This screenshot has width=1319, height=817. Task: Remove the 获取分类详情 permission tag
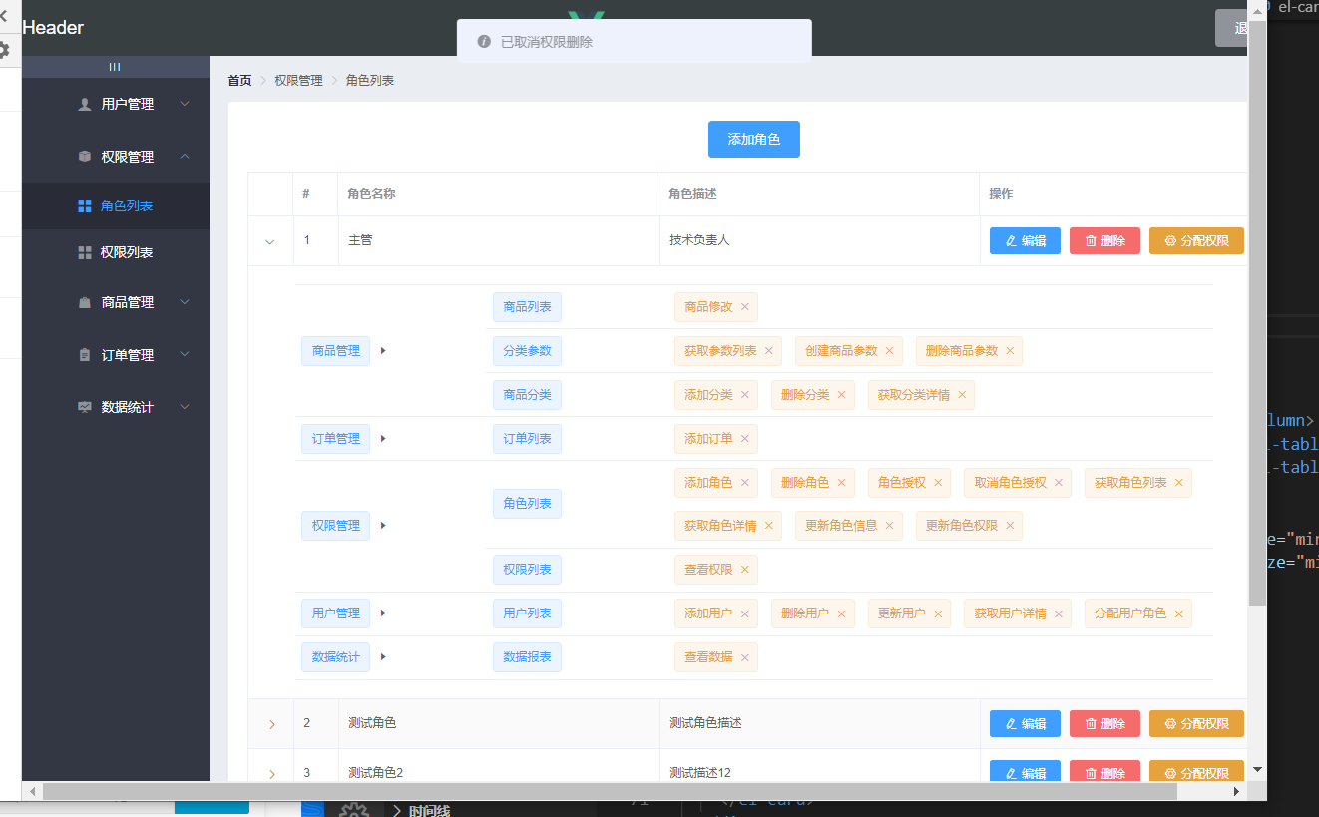click(x=962, y=395)
